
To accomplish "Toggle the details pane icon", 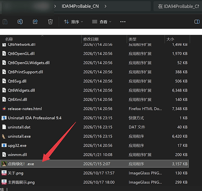I will pos(197,22).
